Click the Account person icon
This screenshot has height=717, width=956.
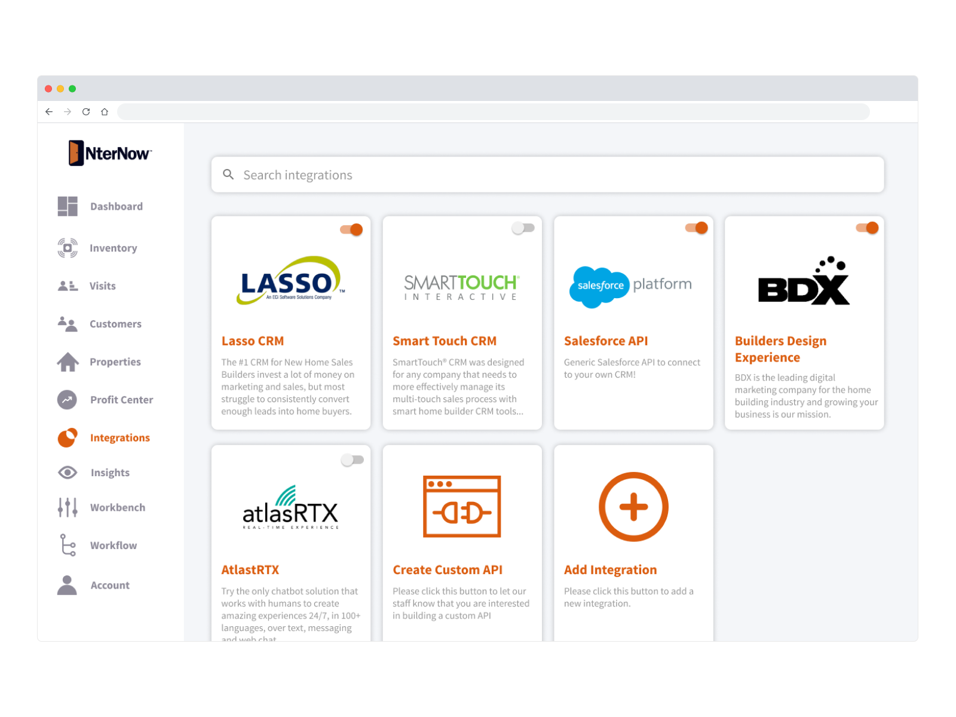[x=67, y=585]
